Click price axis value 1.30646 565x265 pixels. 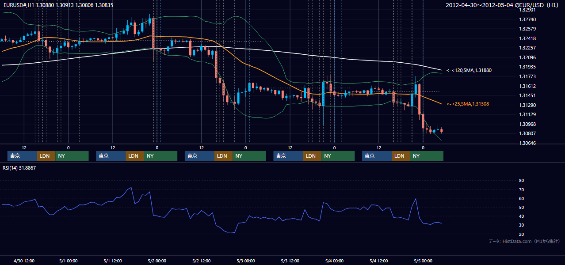tap(527, 144)
